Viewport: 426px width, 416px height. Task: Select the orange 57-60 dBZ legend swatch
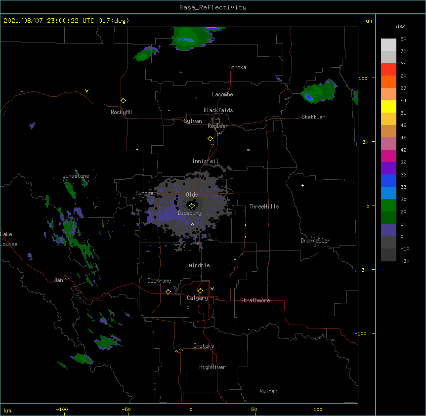(x=388, y=82)
